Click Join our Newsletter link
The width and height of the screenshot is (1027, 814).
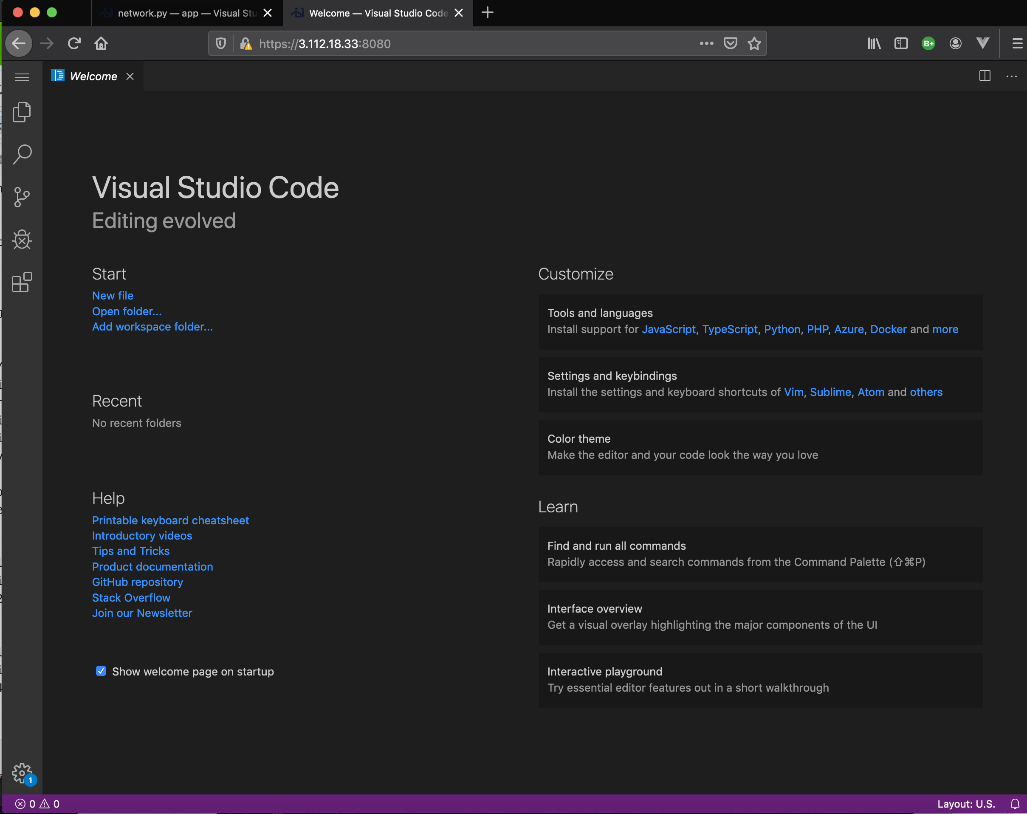point(142,613)
